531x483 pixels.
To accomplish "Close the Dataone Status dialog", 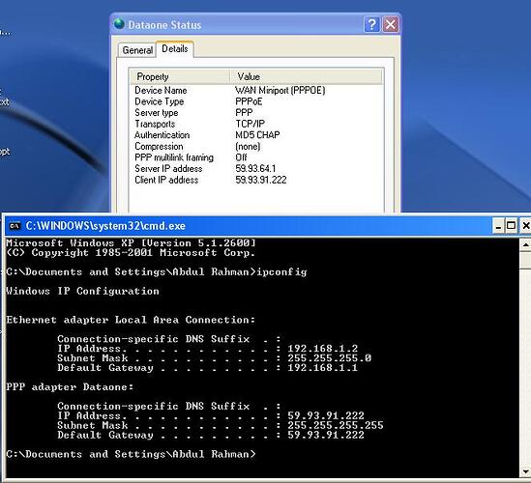I will coord(391,25).
